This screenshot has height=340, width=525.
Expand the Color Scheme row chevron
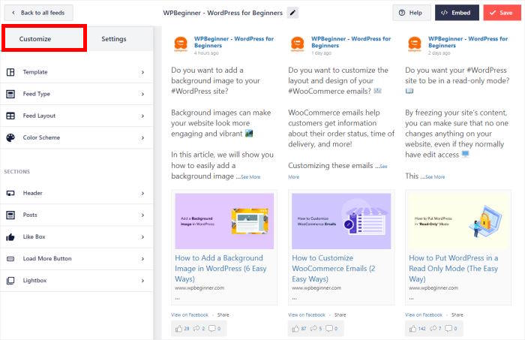click(x=142, y=137)
